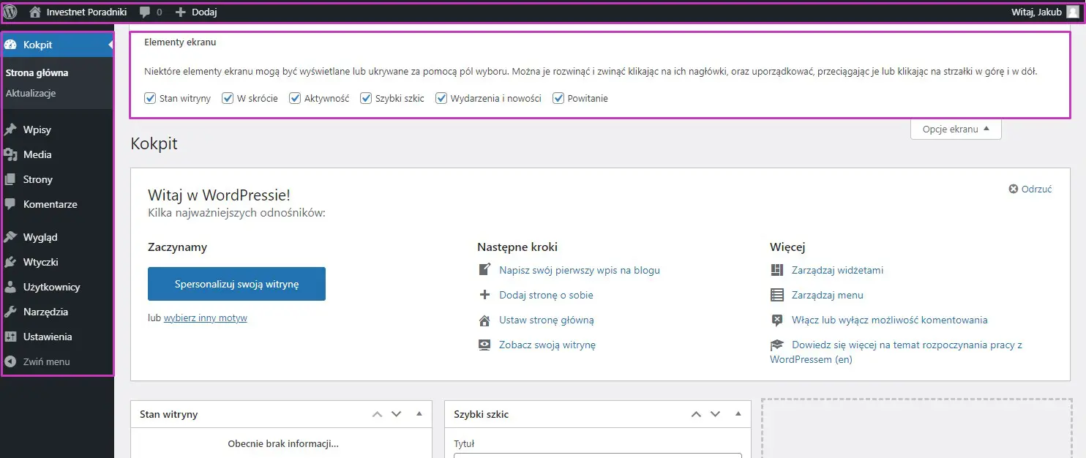This screenshot has height=458, width=1086.
Task: Click the Wpisy pushpin icon in sidebar
Action: coord(10,130)
